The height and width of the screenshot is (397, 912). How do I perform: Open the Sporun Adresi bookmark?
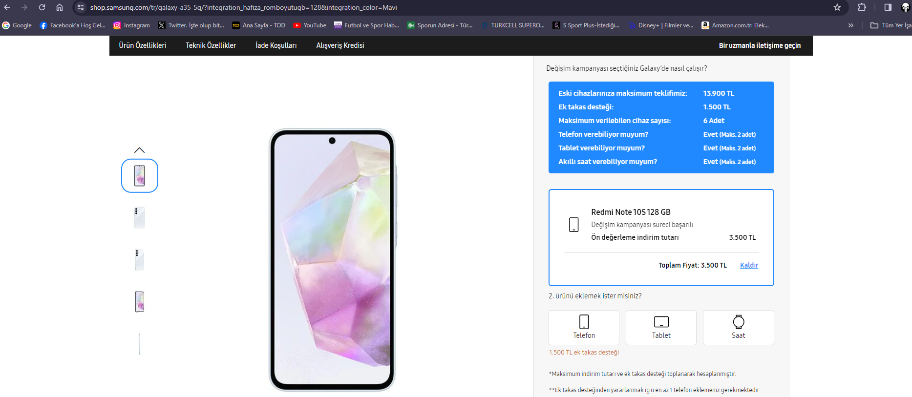(440, 25)
